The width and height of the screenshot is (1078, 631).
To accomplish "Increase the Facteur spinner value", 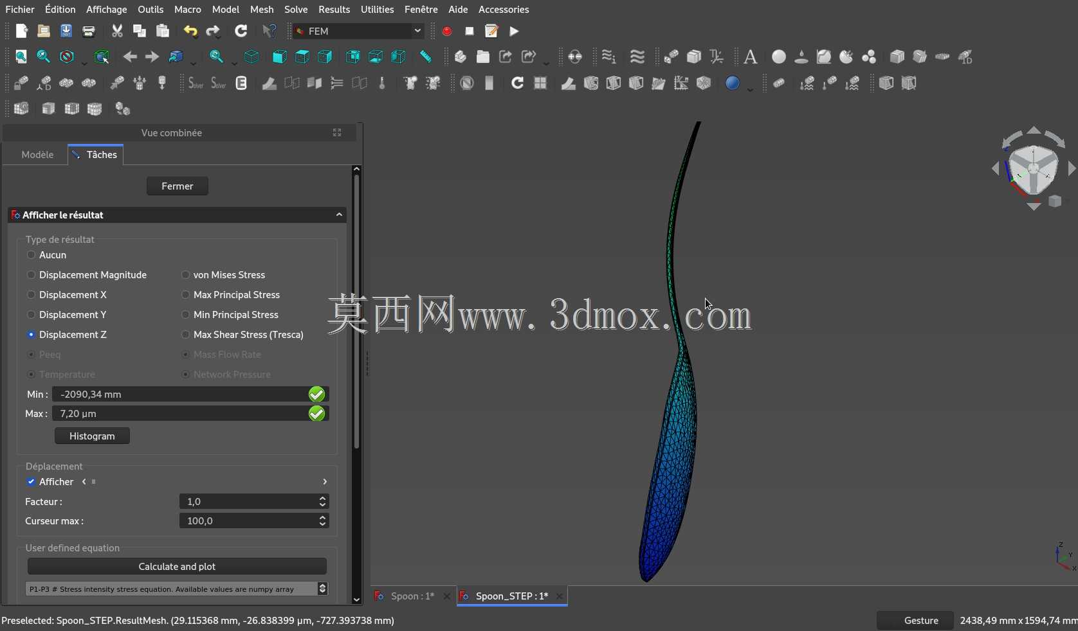I will (323, 498).
